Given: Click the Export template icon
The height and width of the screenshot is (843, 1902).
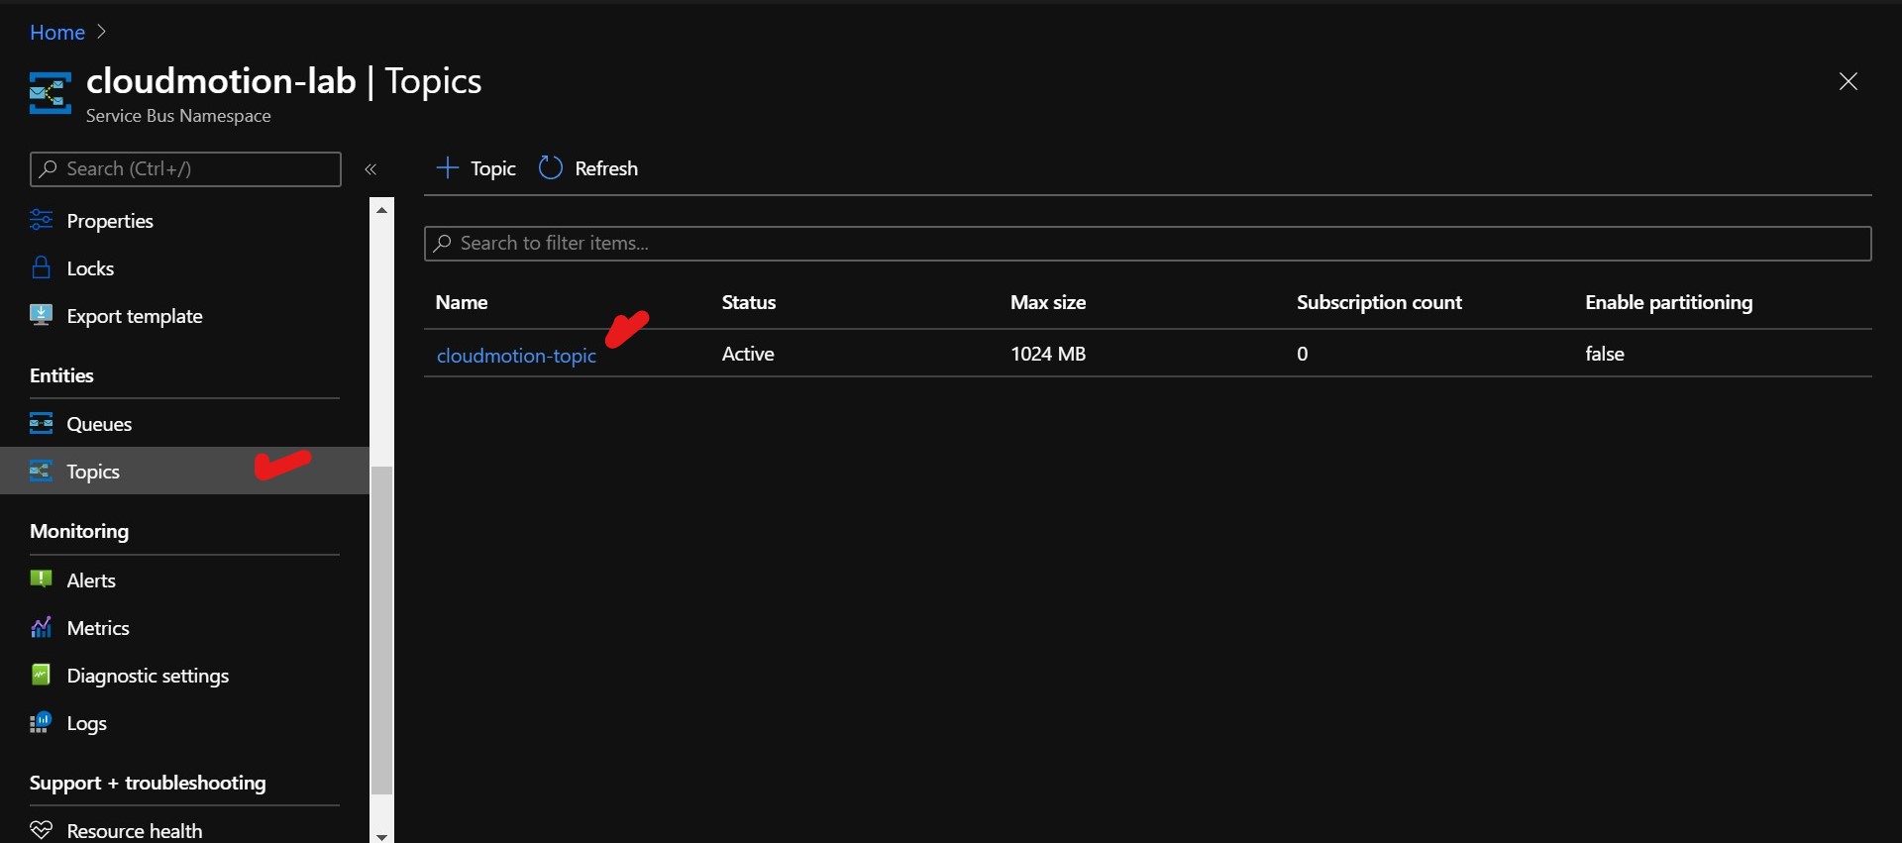Looking at the screenshot, I should 41,315.
